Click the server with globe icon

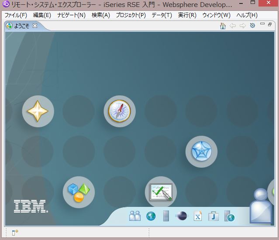pos(229,216)
